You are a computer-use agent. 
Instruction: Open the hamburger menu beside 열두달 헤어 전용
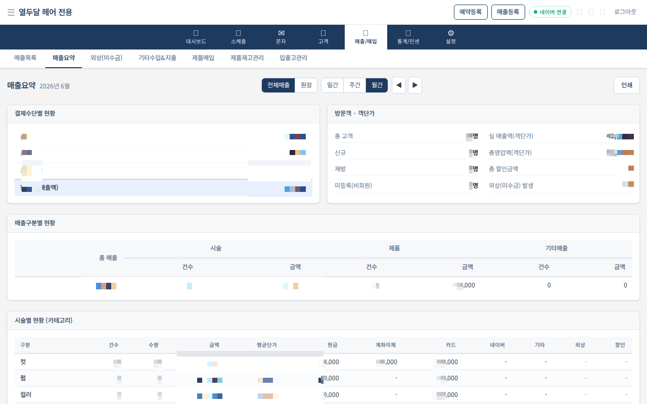(11, 12)
